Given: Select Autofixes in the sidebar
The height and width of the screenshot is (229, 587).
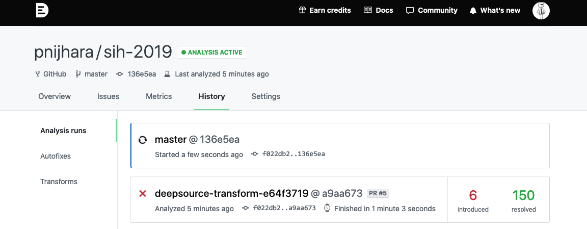Looking at the screenshot, I should pyautogui.click(x=56, y=156).
